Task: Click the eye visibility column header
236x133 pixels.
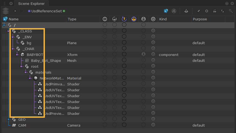Action: (x=105, y=19)
